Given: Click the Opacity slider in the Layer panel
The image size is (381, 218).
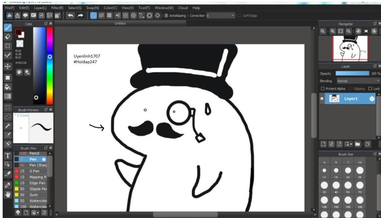Looking at the screenshot, I should [x=352, y=73].
